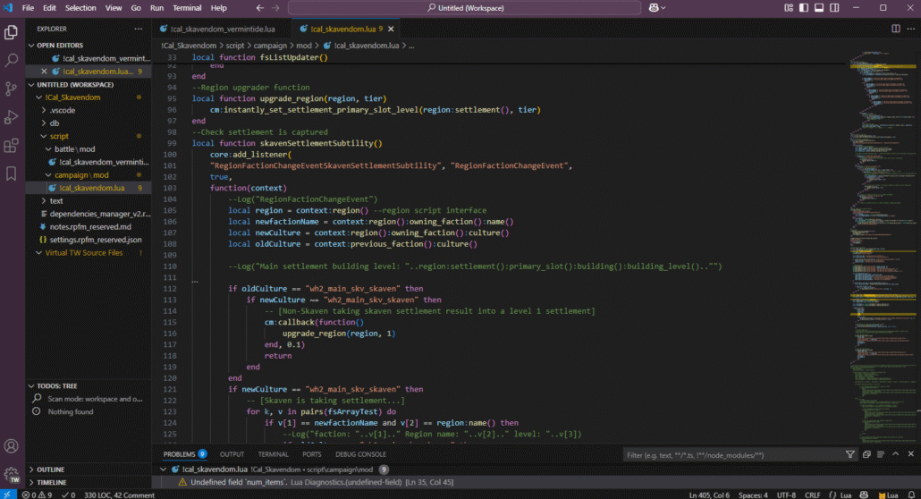Open the Terminal menu
This screenshot has width=921, height=499.
click(x=187, y=8)
